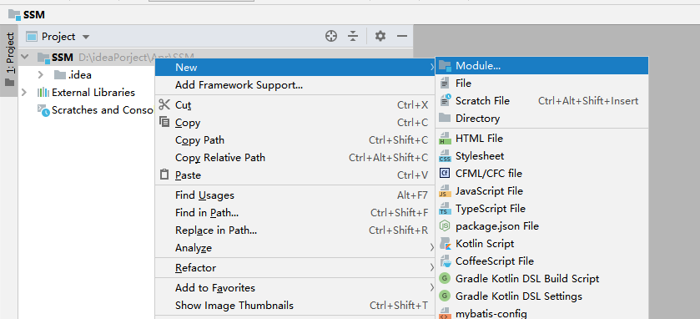Click the Directory folder icon
The height and width of the screenshot is (319, 700).
point(445,118)
